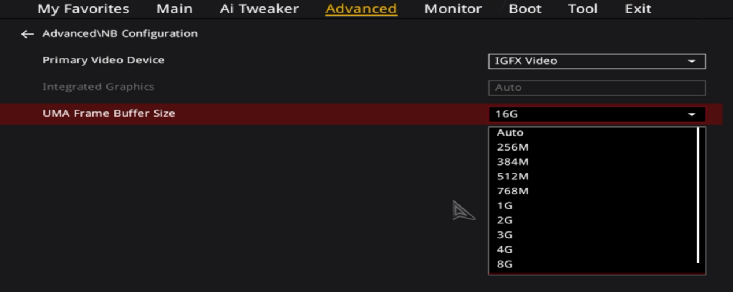
Task: Select the Advanced tab
Action: coord(361,9)
